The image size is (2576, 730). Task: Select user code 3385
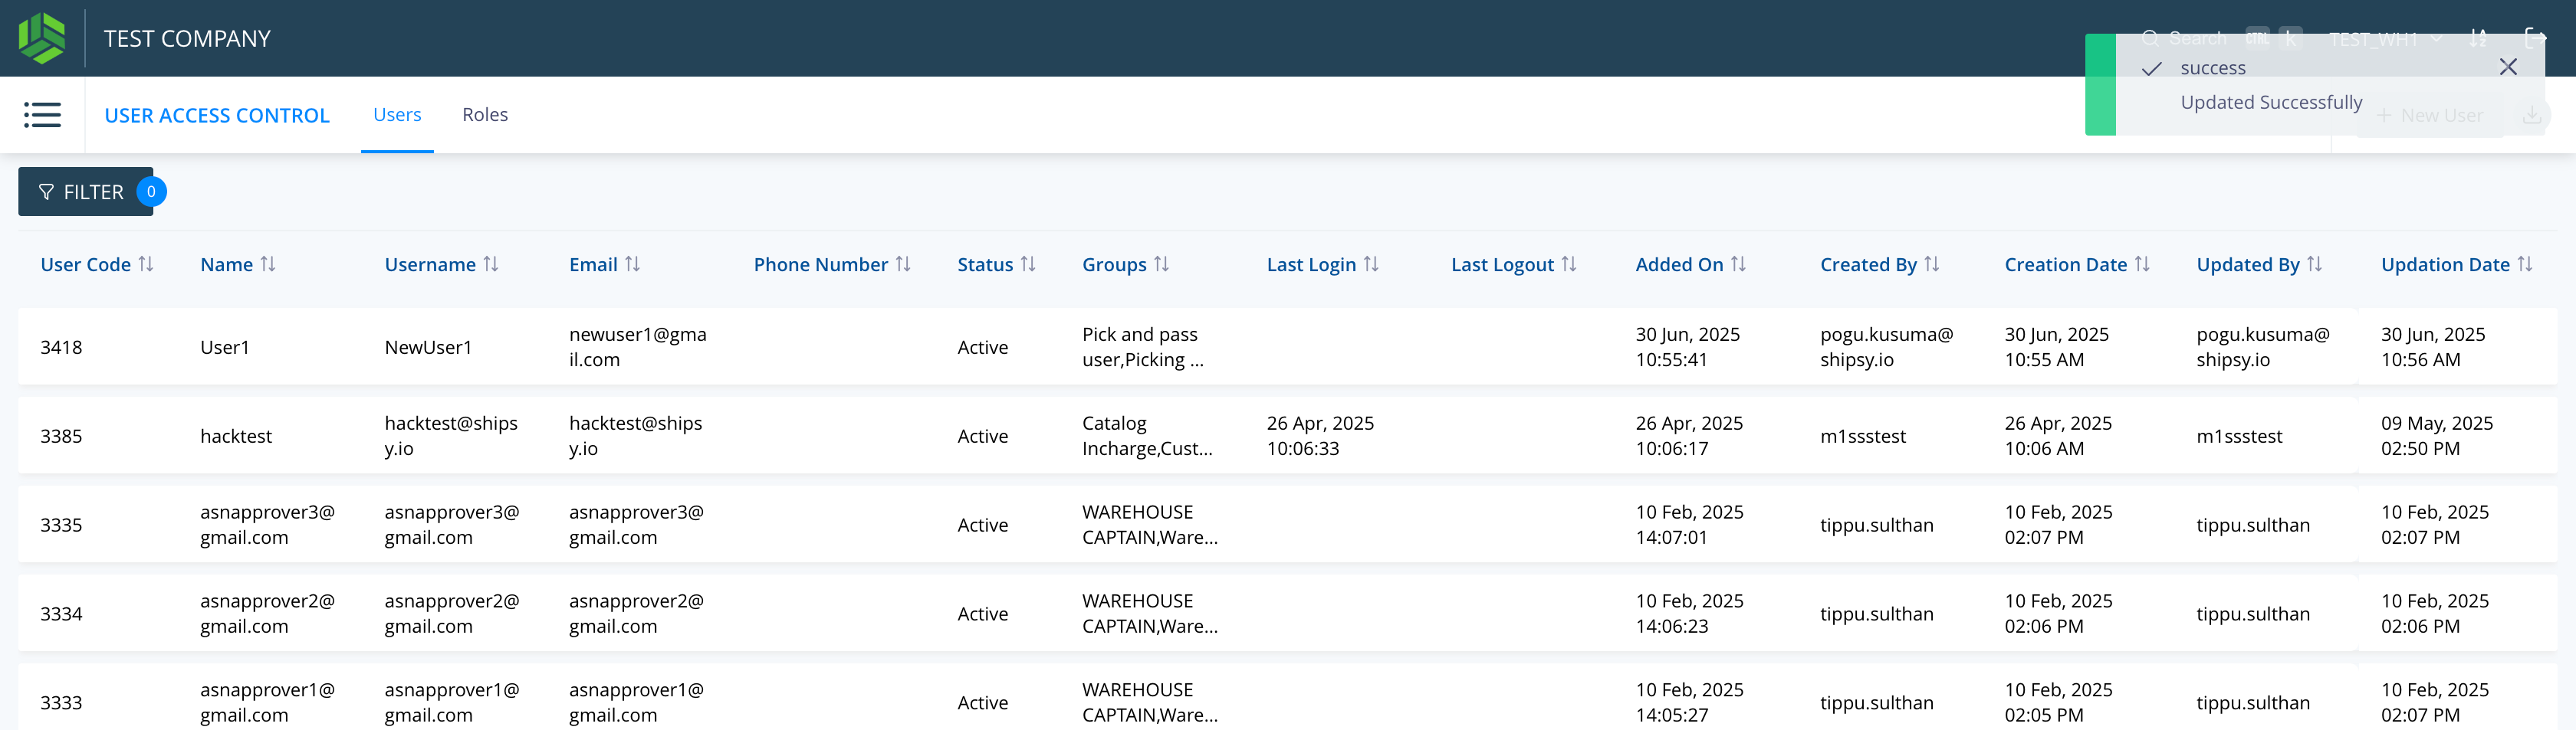pyautogui.click(x=61, y=437)
